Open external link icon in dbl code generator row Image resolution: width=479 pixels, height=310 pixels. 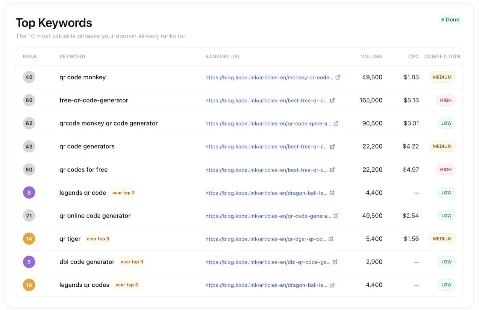click(335, 262)
